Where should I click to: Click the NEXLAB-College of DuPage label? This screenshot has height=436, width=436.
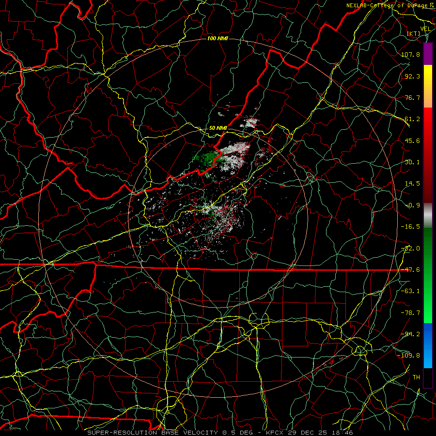click(x=389, y=5)
